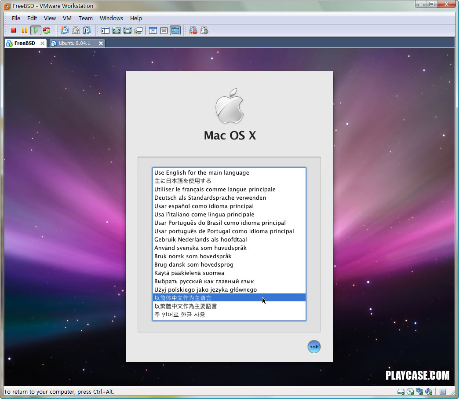
Task: Select 'Deutsch als Standardsprache verwenden'
Action: point(229,198)
